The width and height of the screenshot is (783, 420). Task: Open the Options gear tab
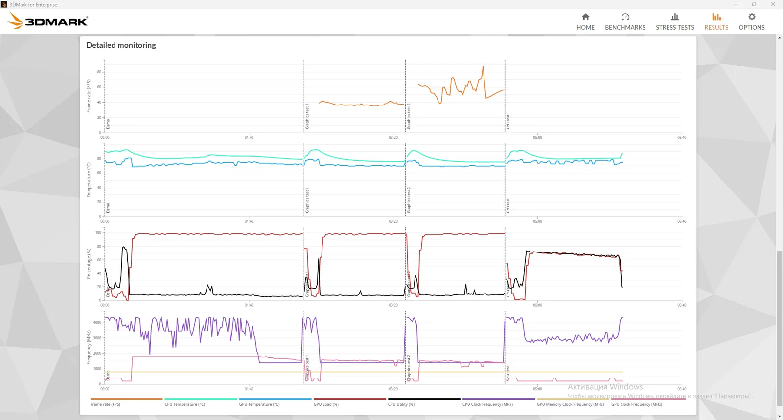coord(752,22)
